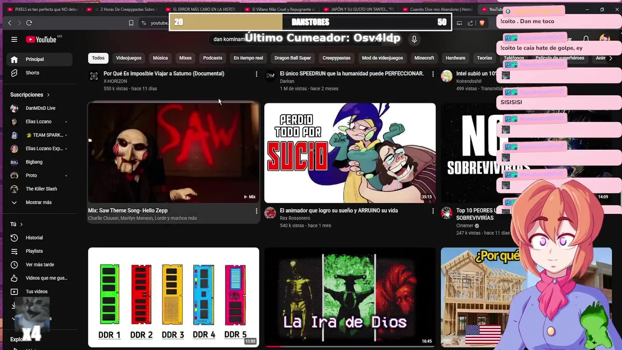The width and height of the screenshot is (622, 350).
Task: Click the browser bookmark icon
Action: click(131, 23)
